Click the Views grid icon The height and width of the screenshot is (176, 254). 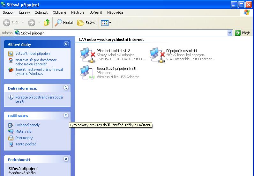coord(105,23)
